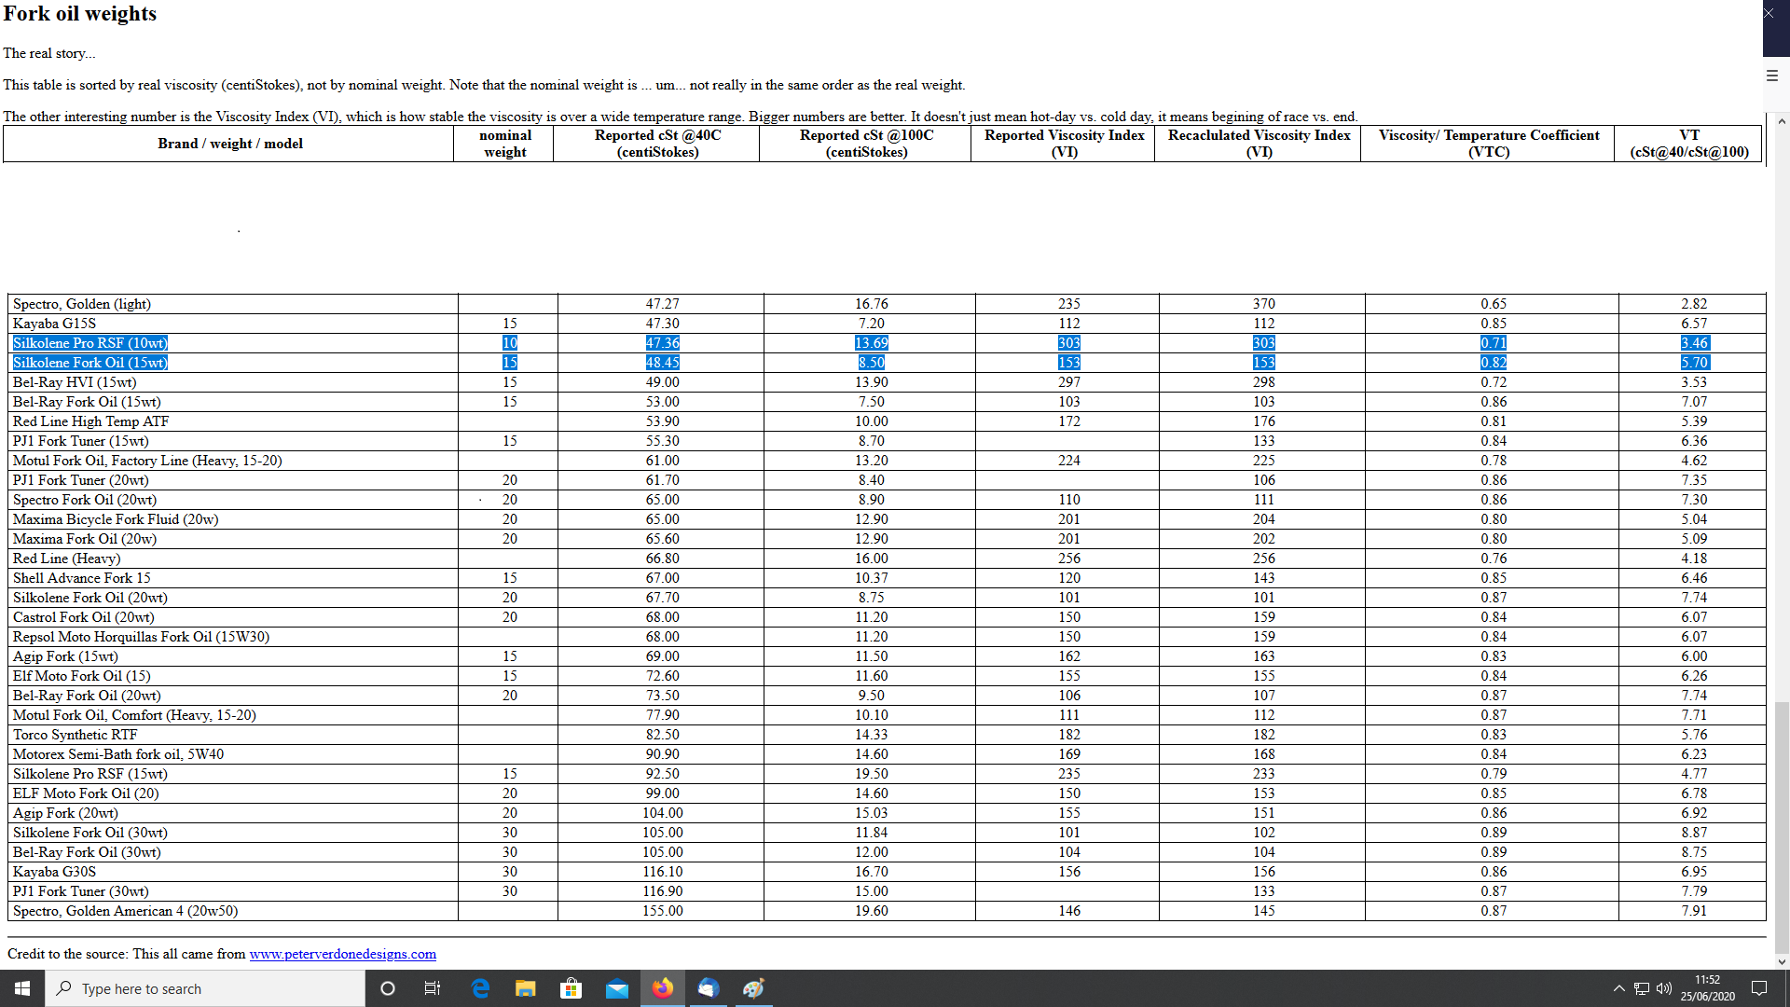Open the Windows Start menu

[x=22, y=988]
